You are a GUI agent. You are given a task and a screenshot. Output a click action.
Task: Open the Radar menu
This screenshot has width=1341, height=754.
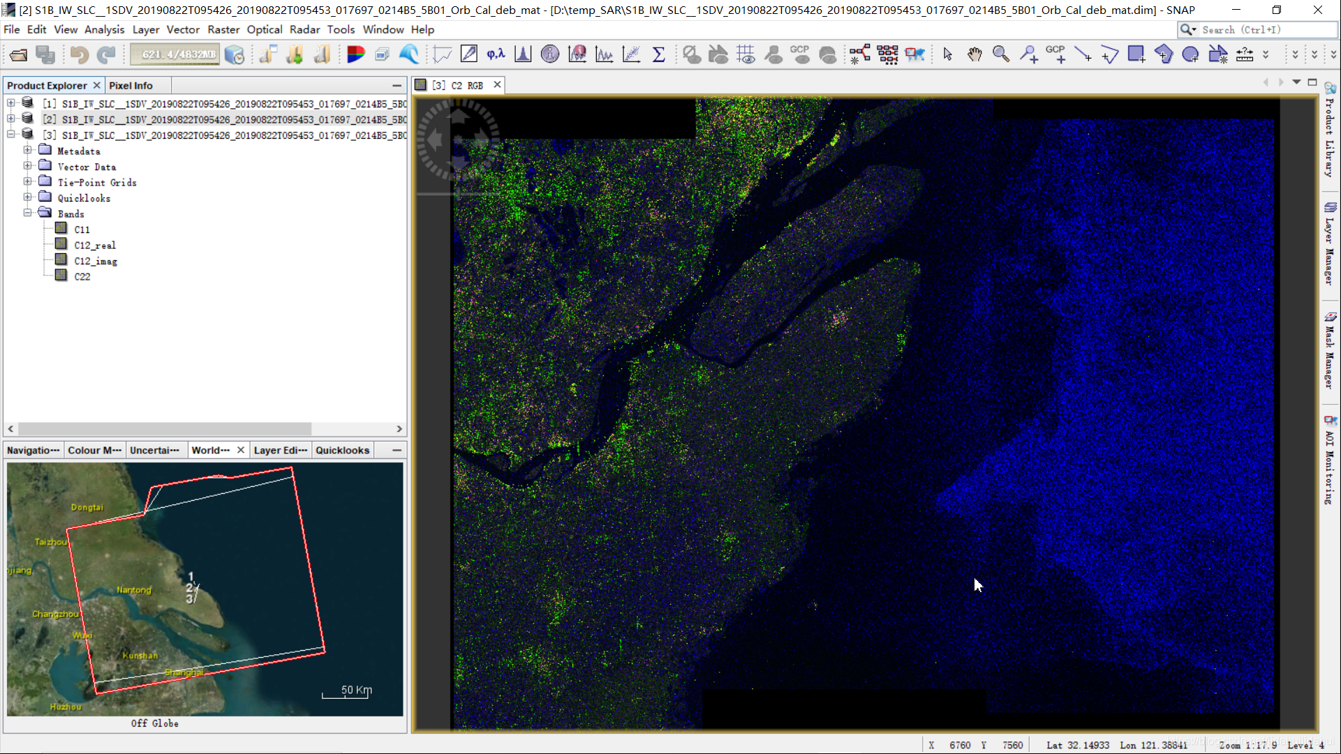click(304, 29)
